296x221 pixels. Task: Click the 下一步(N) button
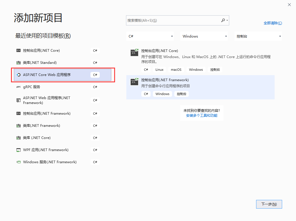pos(269,204)
